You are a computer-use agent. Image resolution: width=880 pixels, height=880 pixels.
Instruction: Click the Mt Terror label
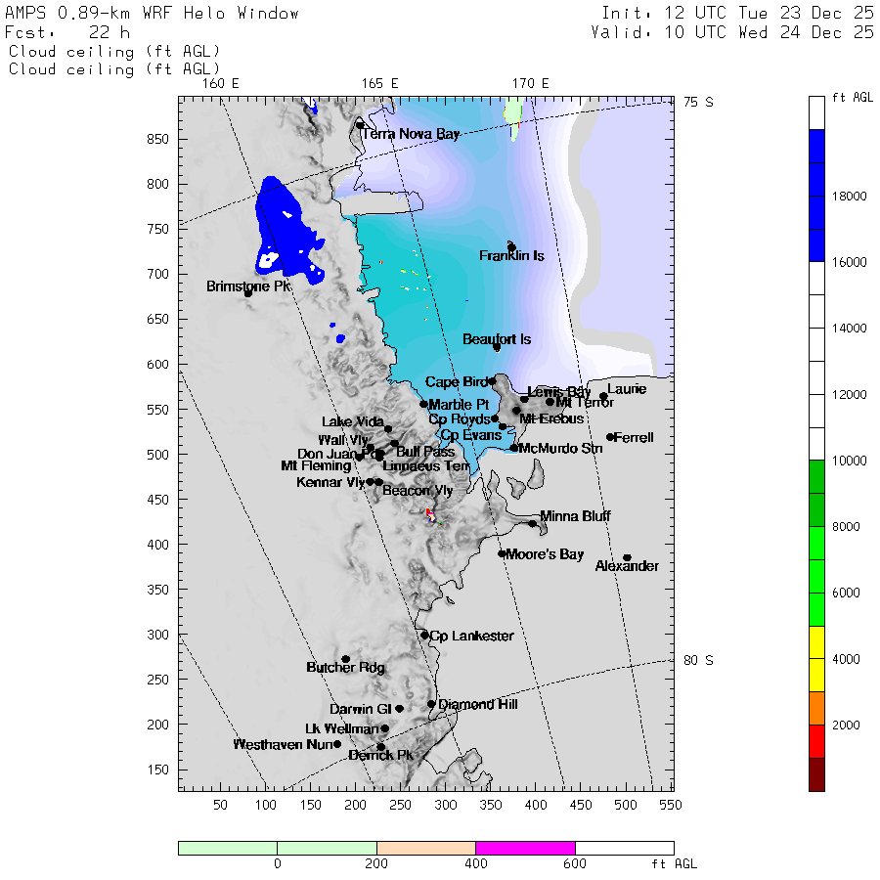point(585,403)
